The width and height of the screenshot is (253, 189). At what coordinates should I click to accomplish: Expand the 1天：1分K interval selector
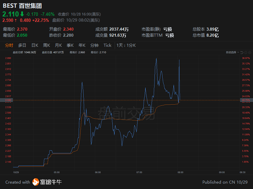point(126,45)
